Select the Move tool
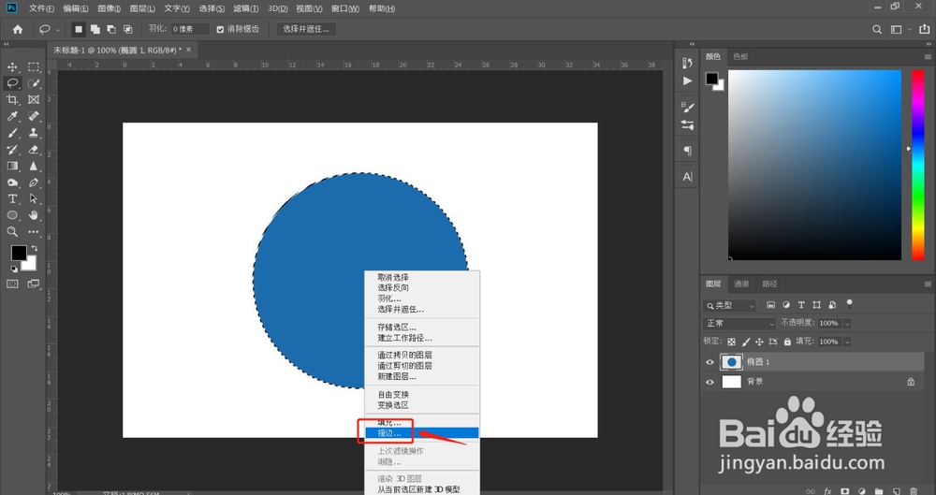The width and height of the screenshot is (936, 495). [12, 66]
